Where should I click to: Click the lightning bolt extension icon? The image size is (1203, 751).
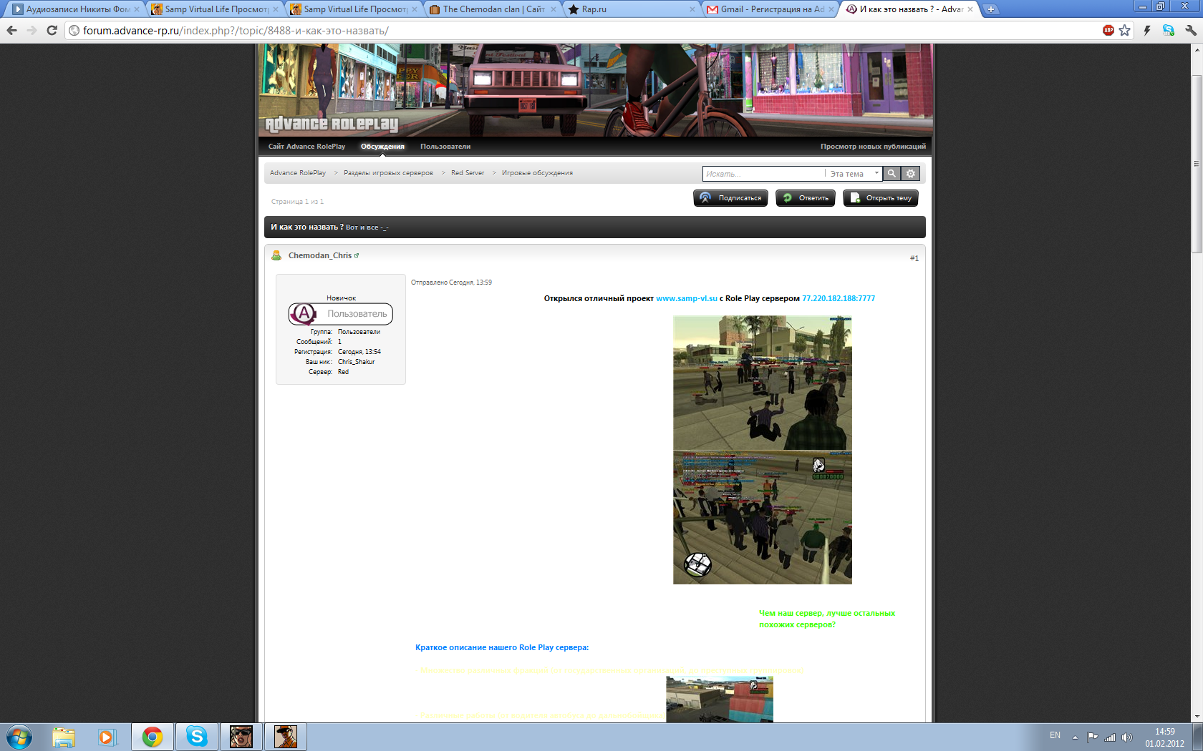[1147, 30]
